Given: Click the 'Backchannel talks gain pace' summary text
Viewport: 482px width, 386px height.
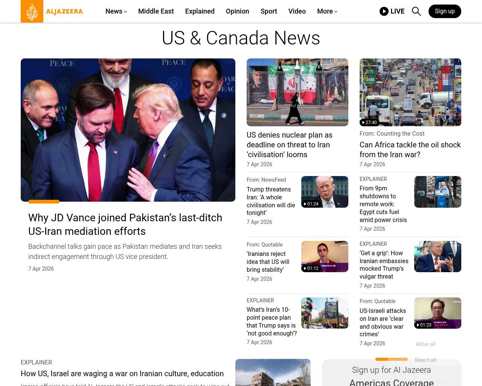Looking at the screenshot, I should pyautogui.click(x=125, y=251).
